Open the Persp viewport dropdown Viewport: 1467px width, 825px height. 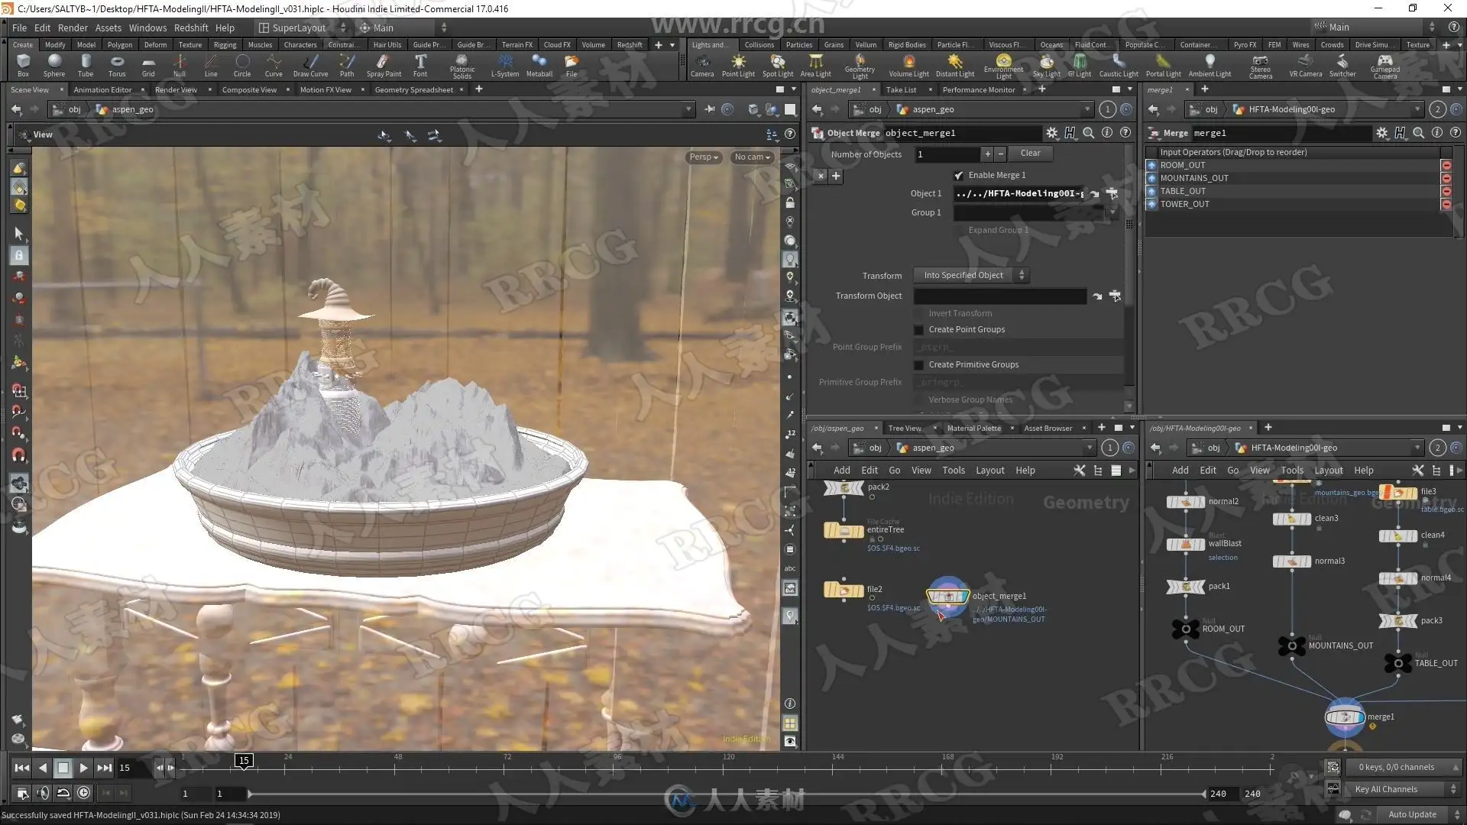704,157
